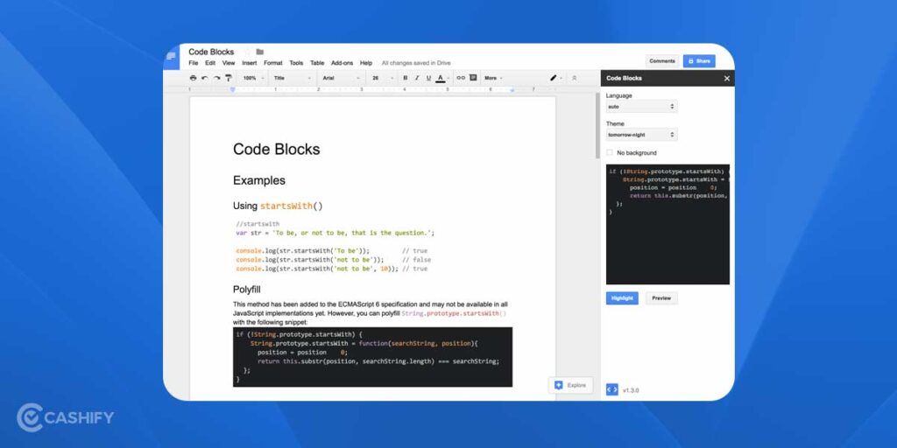This screenshot has height=448, width=897.
Task: Open the Language auto dropdown
Action: [x=642, y=106]
